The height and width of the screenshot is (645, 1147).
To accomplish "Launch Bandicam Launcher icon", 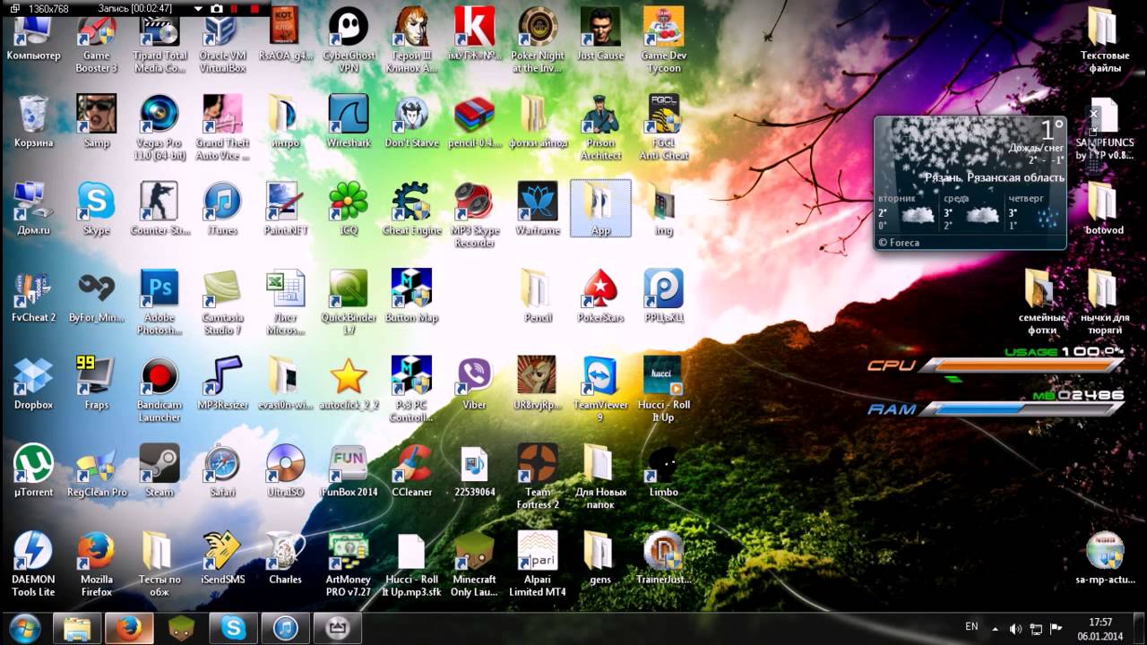I will tap(160, 390).
